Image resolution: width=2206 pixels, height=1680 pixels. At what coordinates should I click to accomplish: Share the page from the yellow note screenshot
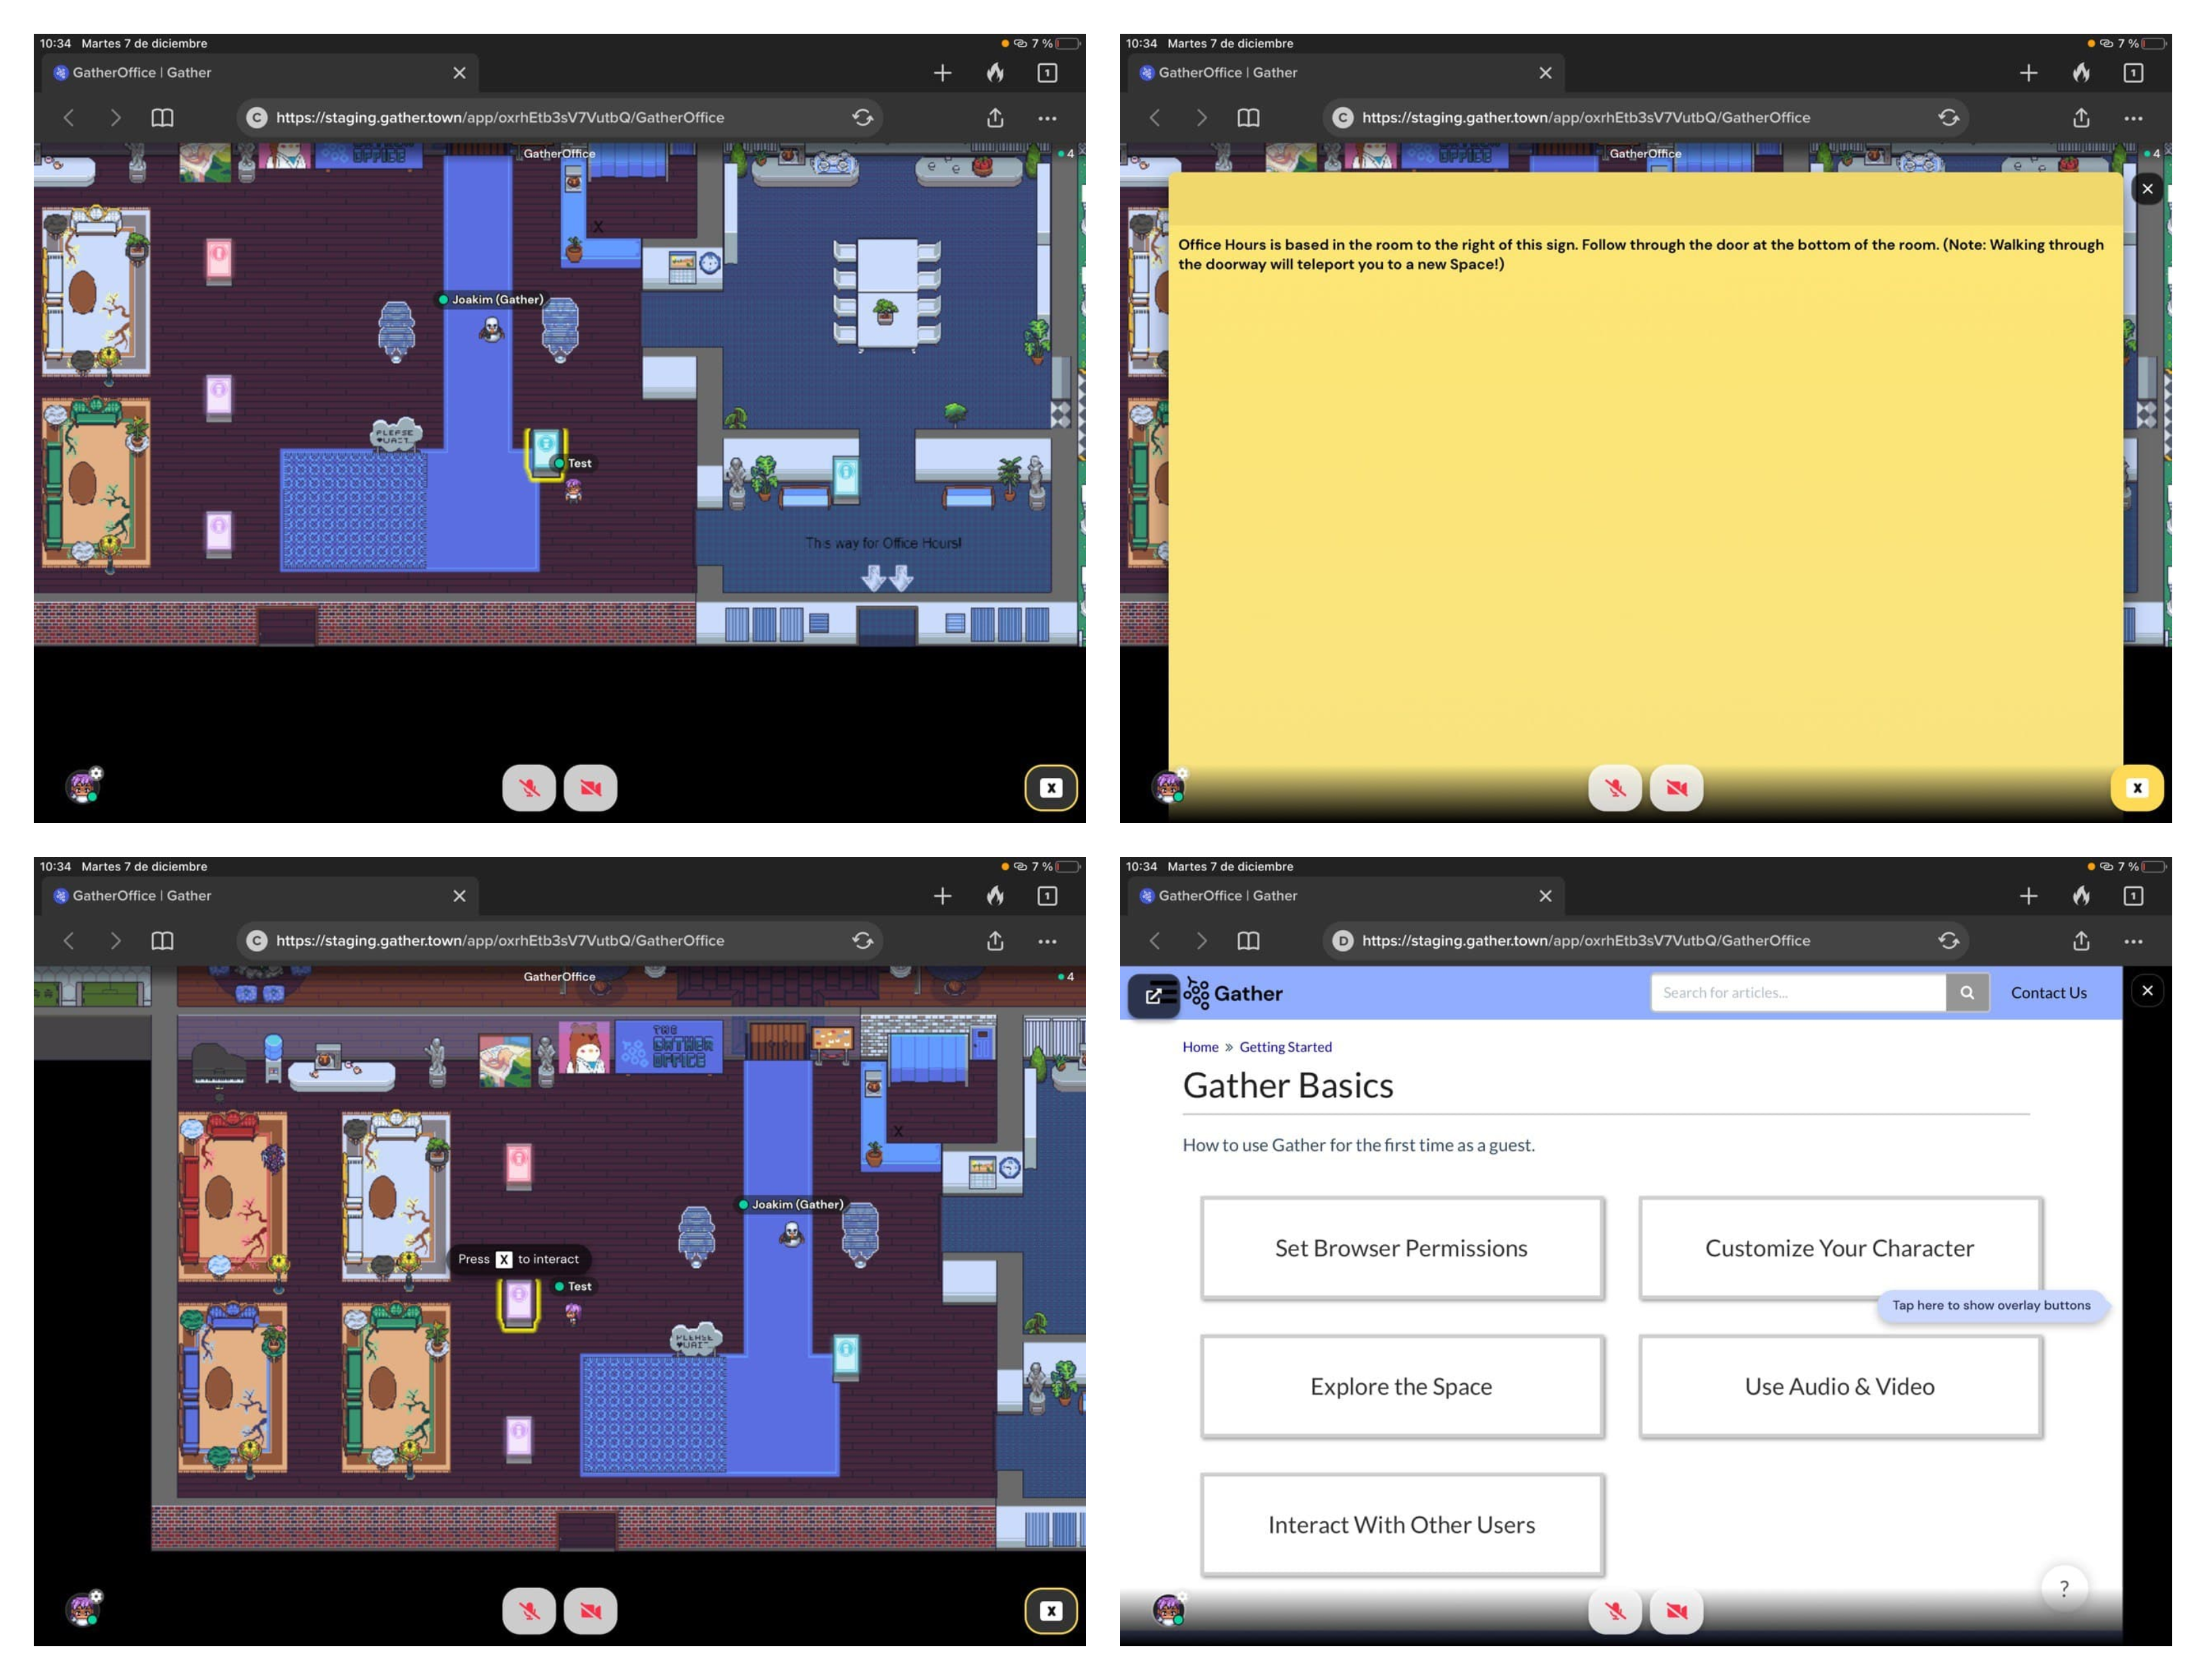point(2080,117)
